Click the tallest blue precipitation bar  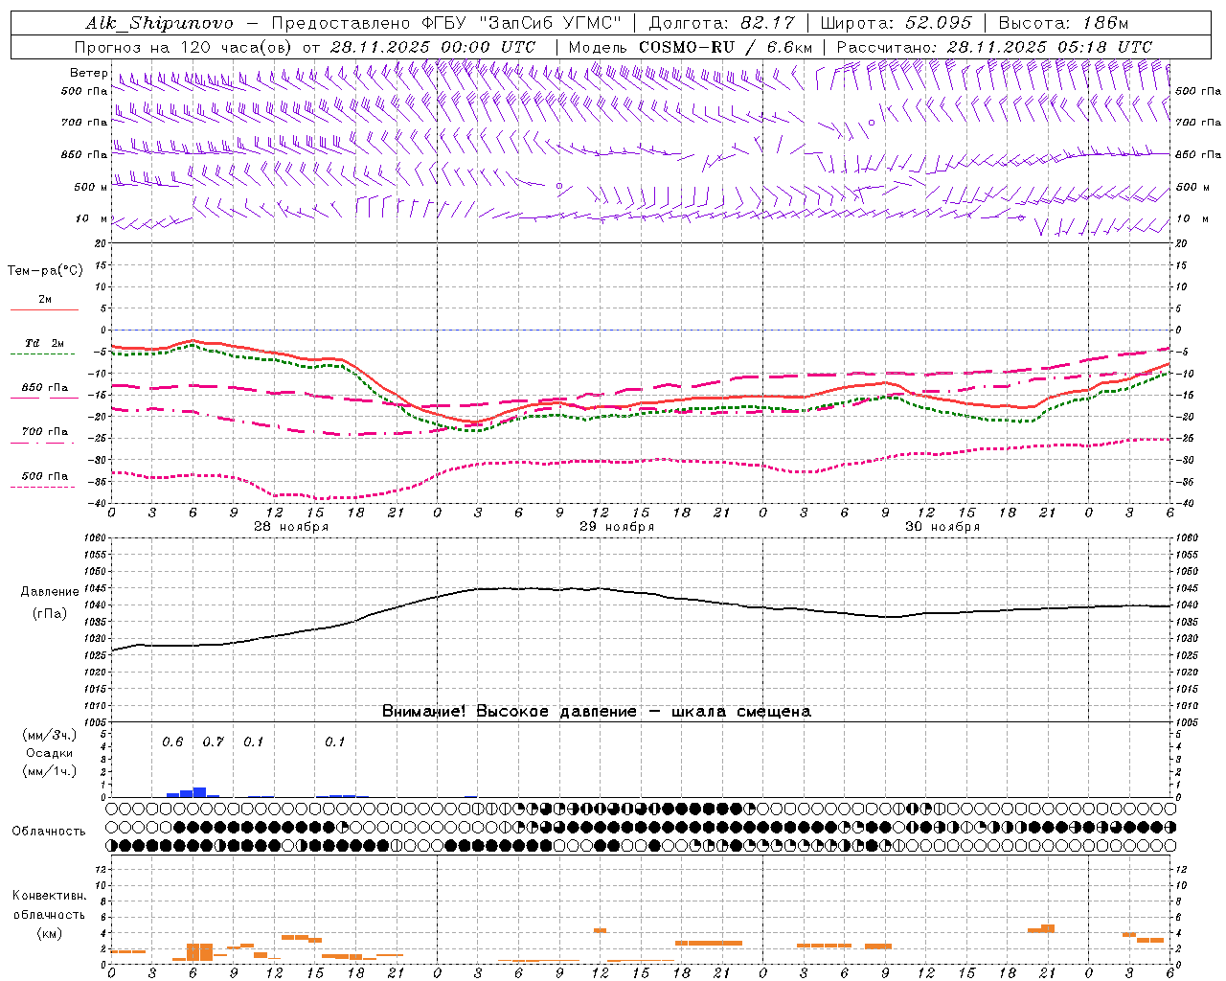(x=199, y=792)
